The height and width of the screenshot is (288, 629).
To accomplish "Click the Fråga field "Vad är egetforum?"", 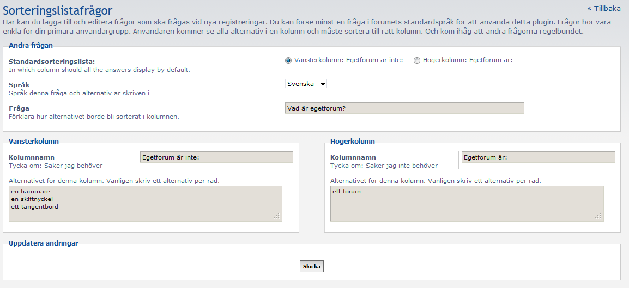I will click(404, 108).
